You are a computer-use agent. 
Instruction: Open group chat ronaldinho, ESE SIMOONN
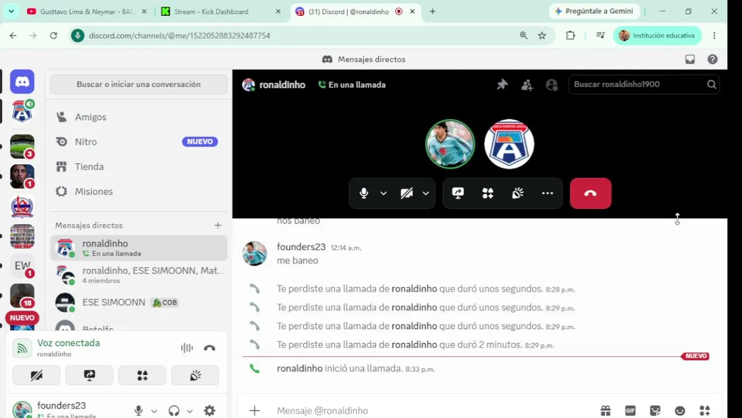point(139,275)
